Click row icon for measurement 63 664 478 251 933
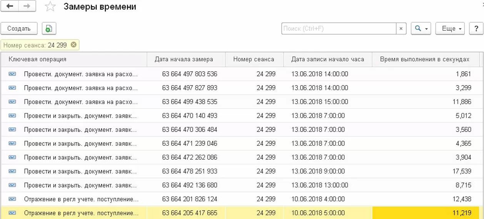The width and height of the screenshot is (484, 219). coord(12,171)
